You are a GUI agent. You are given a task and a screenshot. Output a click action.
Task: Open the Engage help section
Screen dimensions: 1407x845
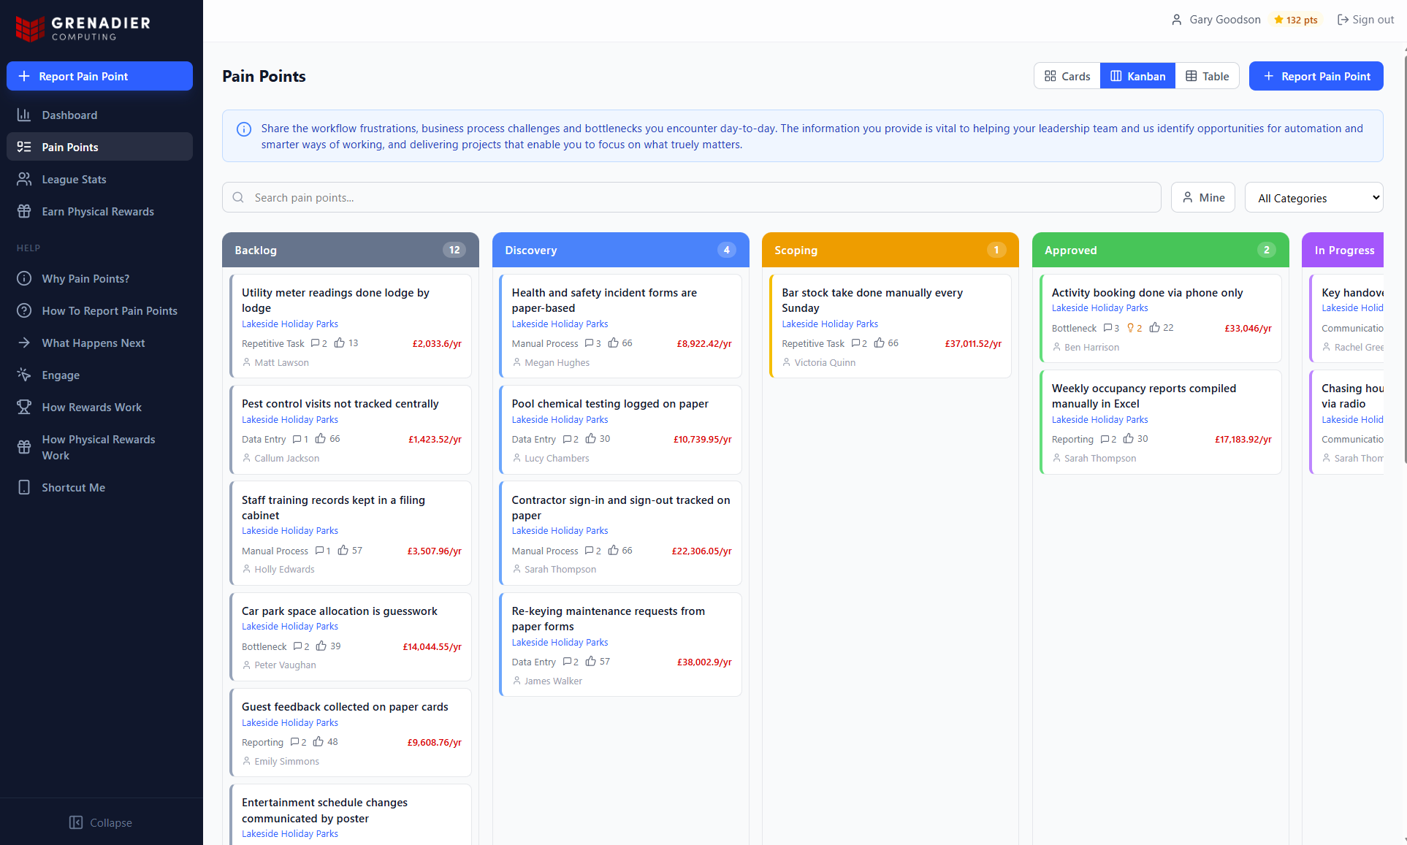click(60, 375)
